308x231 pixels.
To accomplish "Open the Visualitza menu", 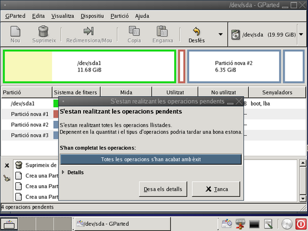I will pyautogui.click(x=63, y=16).
